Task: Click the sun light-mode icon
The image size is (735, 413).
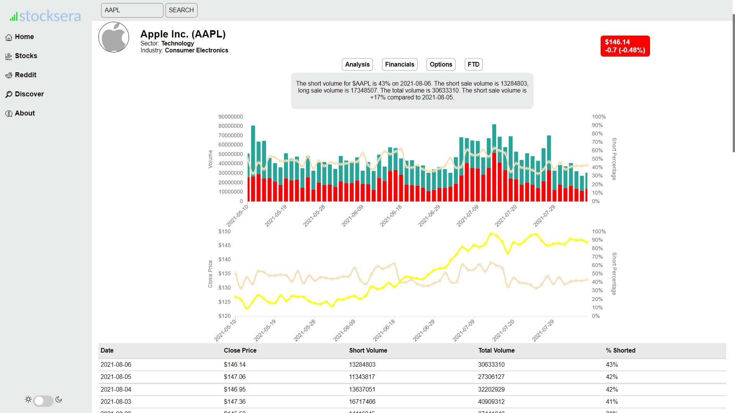Action: [28, 399]
